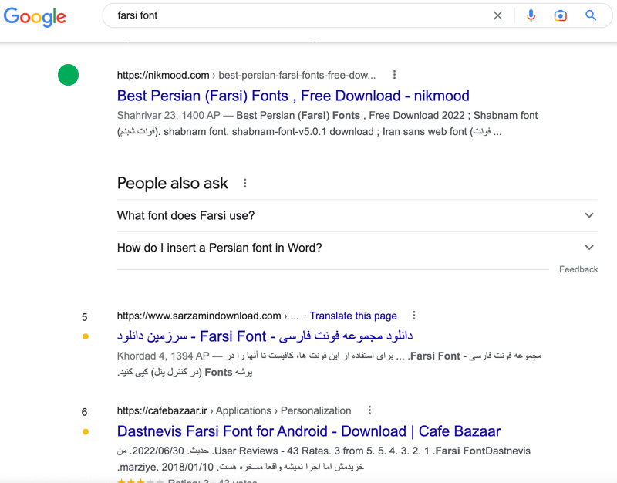
Task: Click the yellow dot beside result 6
Action: pos(86,432)
